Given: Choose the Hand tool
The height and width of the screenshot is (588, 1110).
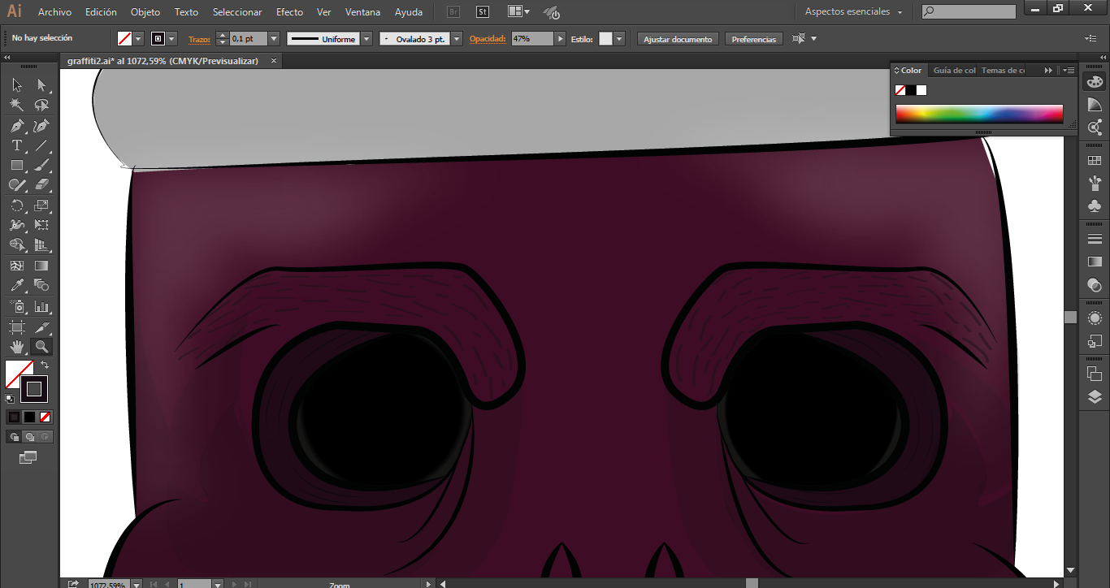Looking at the screenshot, I should 16,347.
